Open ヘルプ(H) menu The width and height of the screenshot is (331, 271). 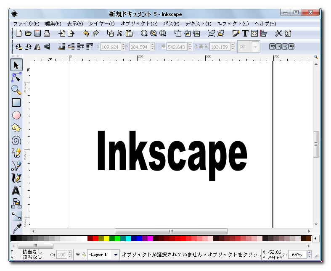pos(265,24)
